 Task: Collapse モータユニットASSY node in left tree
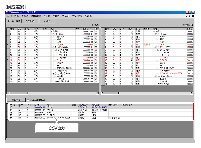pos(54,47)
